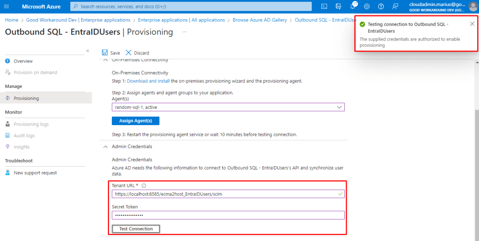Open Cloud Shell from the top bar
The width and height of the screenshot is (479, 241).
point(324,7)
